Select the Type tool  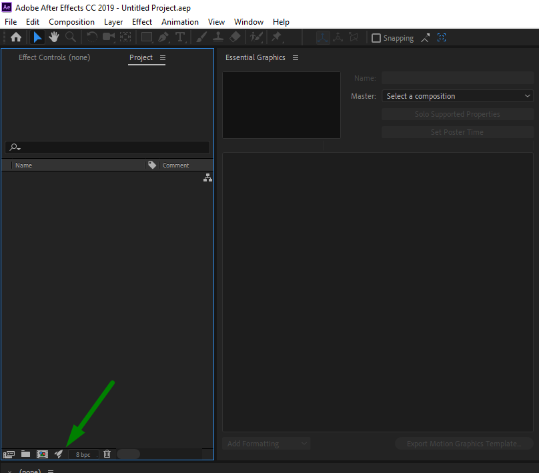click(x=180, y=37)
